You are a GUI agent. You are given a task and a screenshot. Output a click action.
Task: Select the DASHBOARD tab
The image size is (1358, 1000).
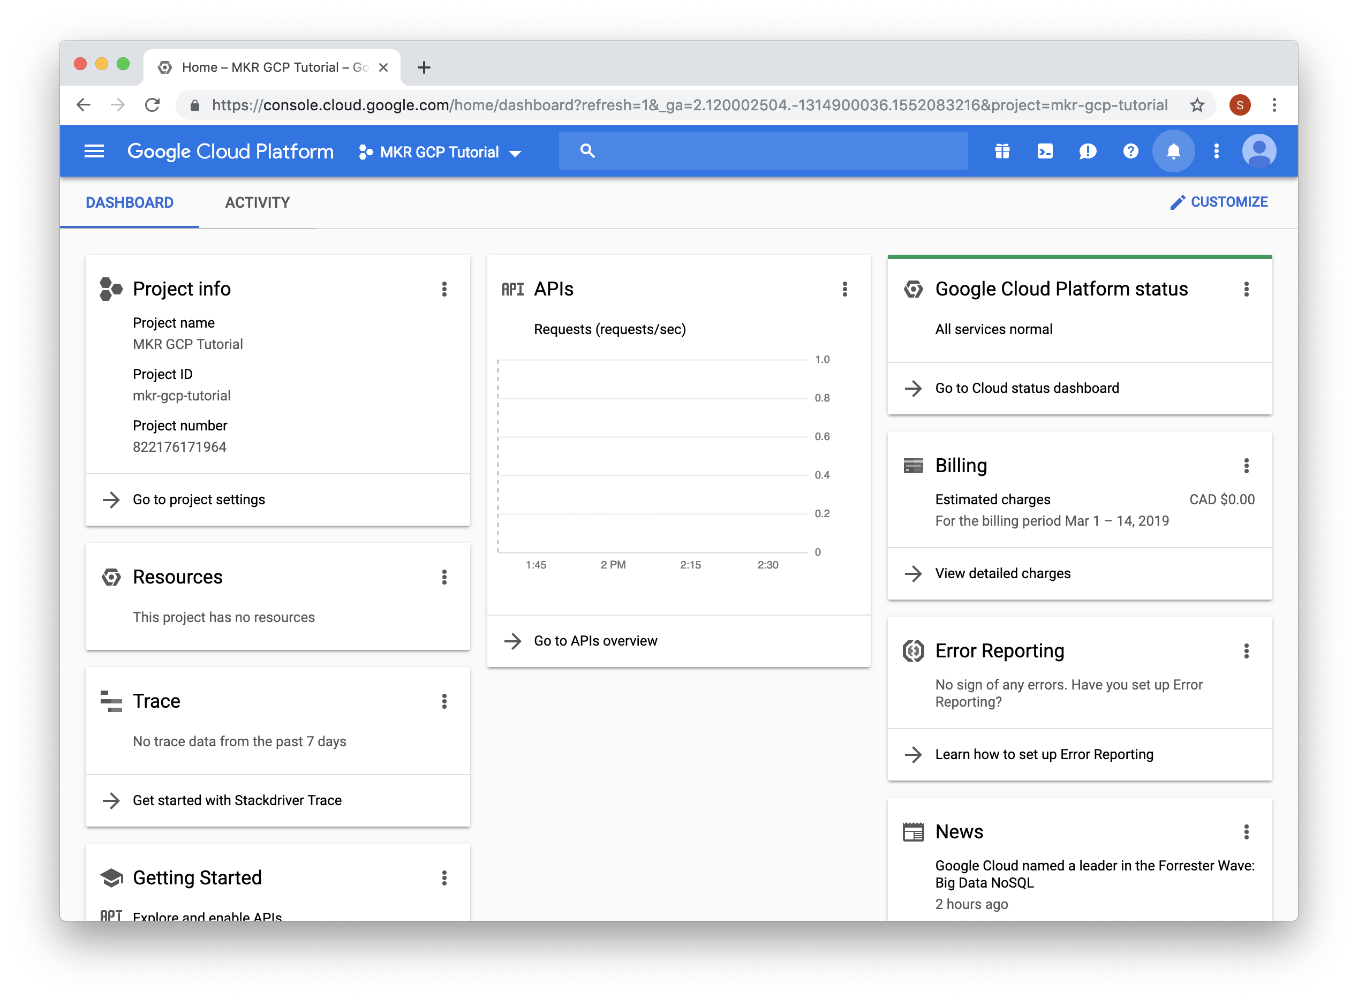(x=129, y=202)
